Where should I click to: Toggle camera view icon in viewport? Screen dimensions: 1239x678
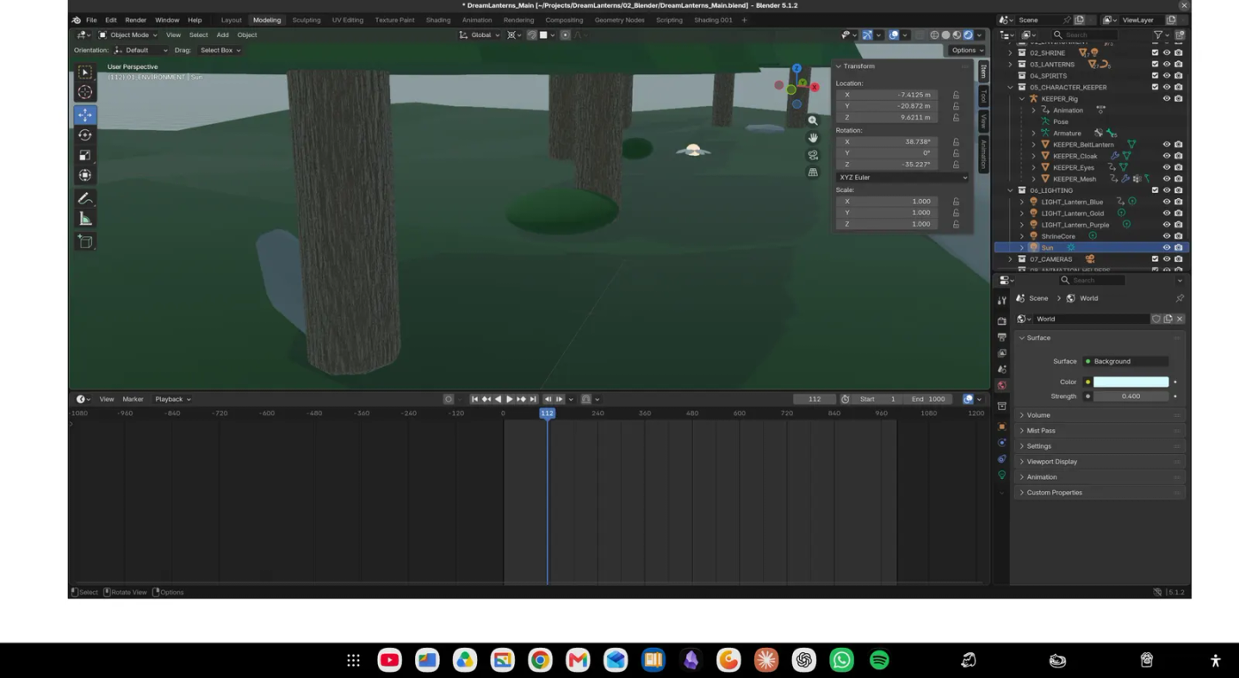[x=812, y=155]
